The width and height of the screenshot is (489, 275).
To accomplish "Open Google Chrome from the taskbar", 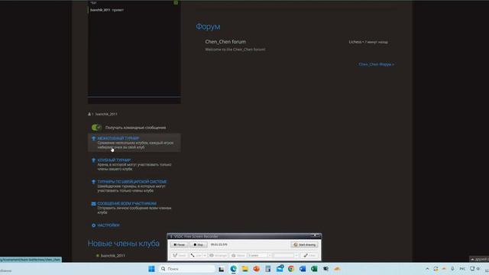I will [291, 269].
